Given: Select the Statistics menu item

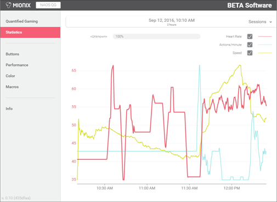Looking at the screenshot, I should pos(30,32).
